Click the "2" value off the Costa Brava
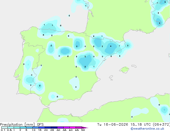This screenshot has width=170, height=131. pos(128,46)
